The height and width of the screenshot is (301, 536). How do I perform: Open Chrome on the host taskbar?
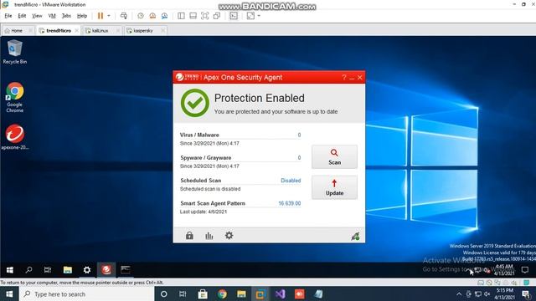tap(222, 293)
